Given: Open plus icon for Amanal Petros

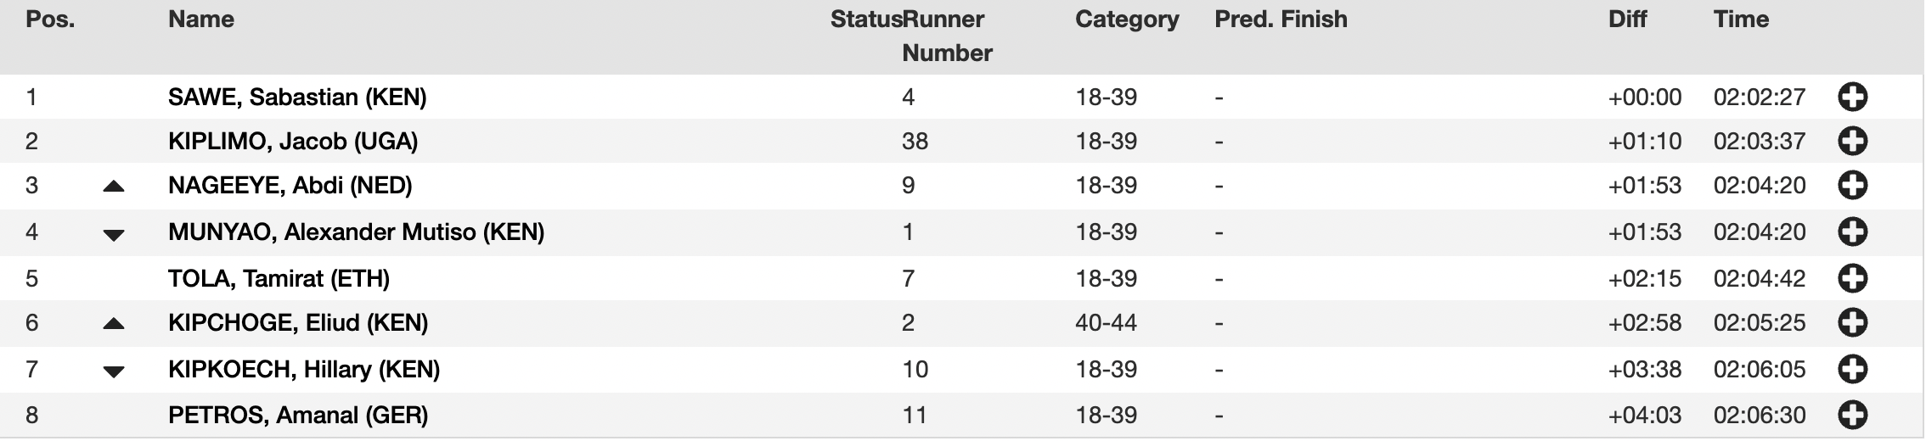Looking at the screenshot, I should click(1852, 416).
